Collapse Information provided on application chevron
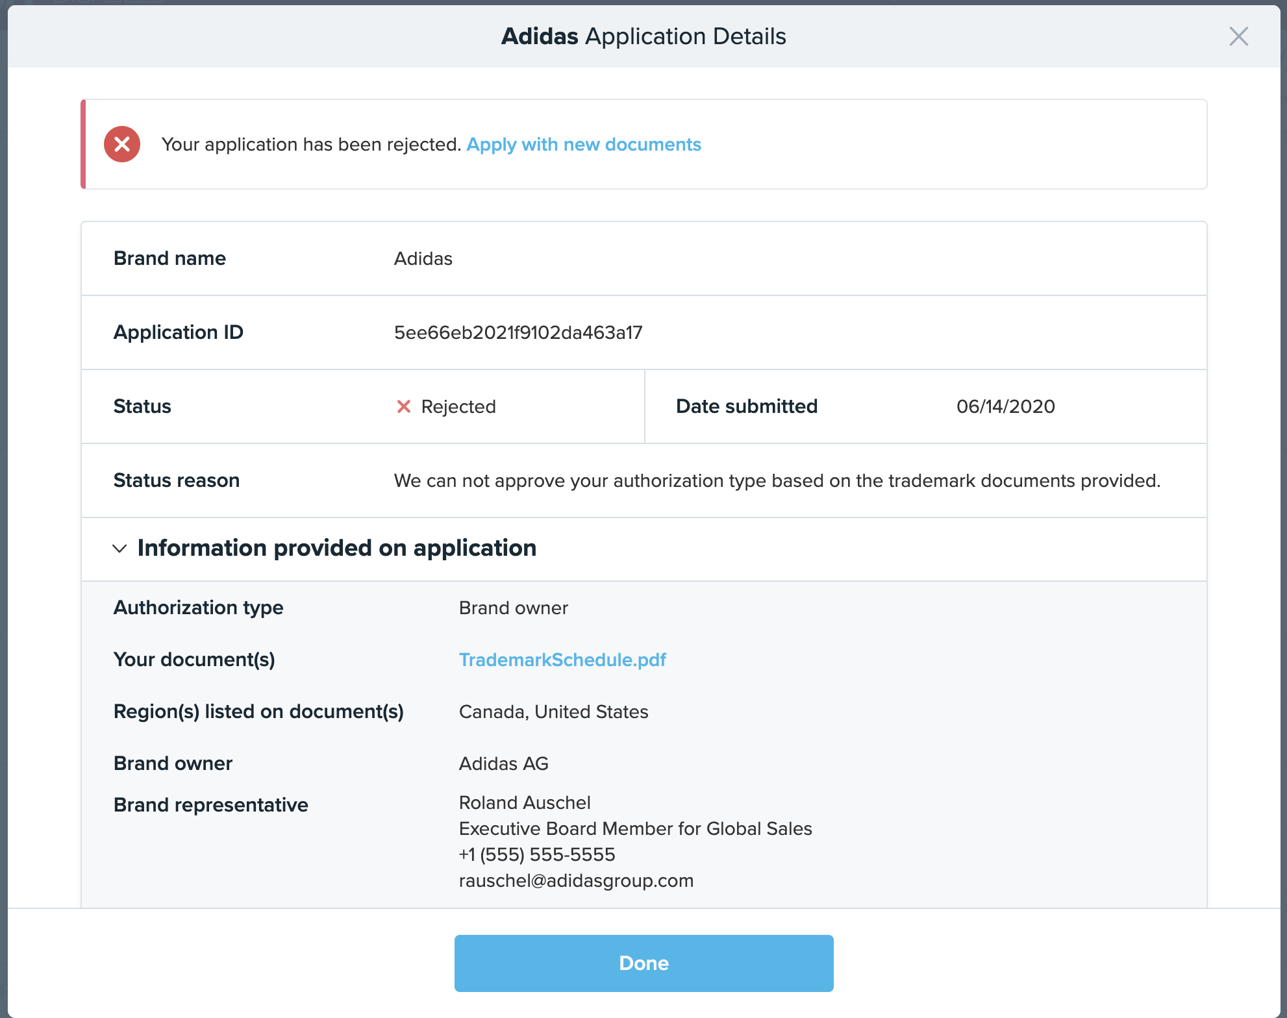Image resolution: width=1287 pixels, height=1018 pixels. (119, 549)
